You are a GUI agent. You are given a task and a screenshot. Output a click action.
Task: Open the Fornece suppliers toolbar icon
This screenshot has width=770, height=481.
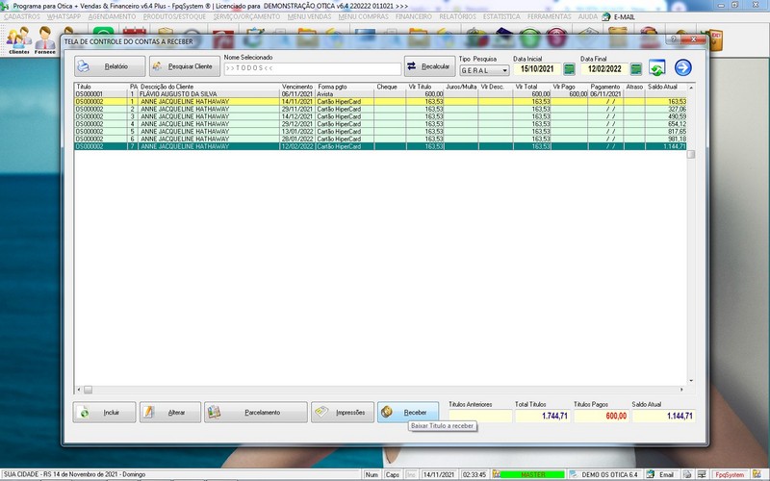point(44,40)
